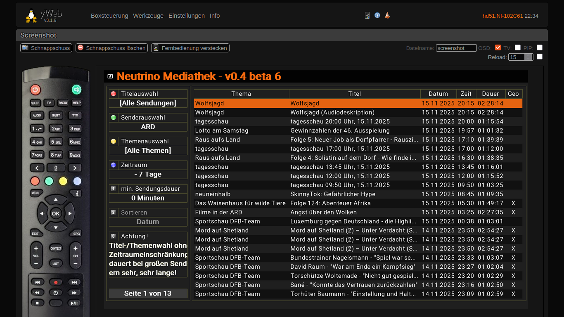
Task: Click Fernbedienung verstecken button
Action: [190, 48]
